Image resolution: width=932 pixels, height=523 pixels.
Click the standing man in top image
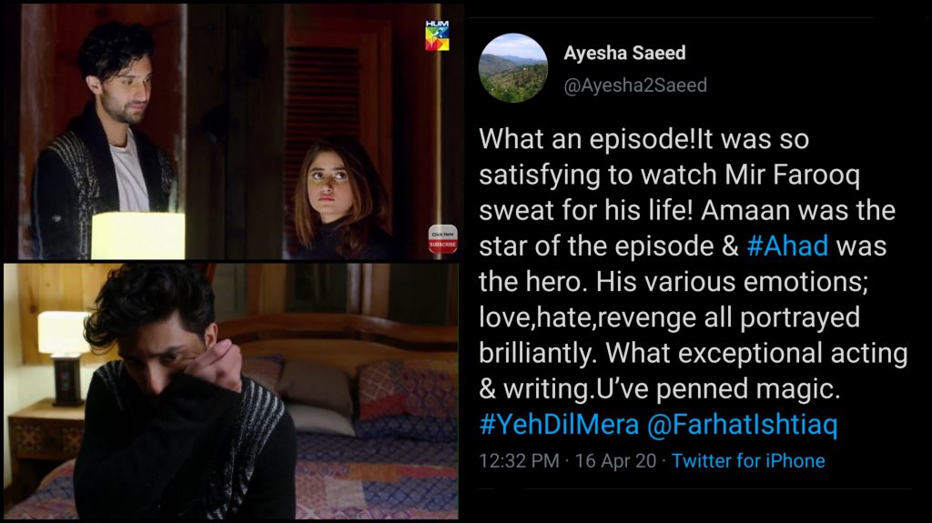click(104, 141)
